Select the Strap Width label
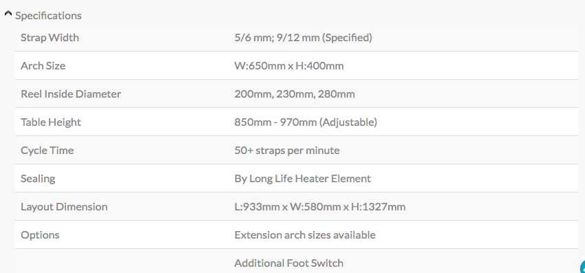The height and width of the screenshot is (273, 585). pyautogui.click(x=50, y=38)
